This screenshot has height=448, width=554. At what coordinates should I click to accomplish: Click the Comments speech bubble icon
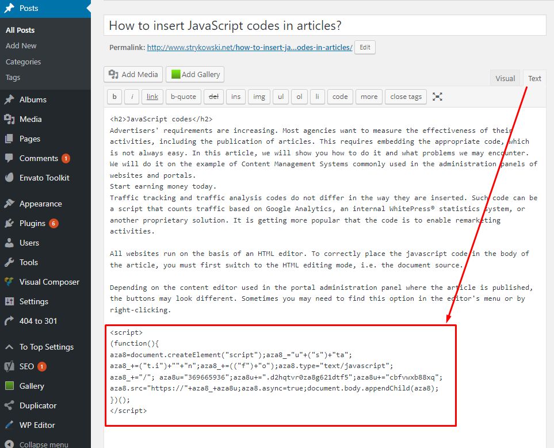9,158
